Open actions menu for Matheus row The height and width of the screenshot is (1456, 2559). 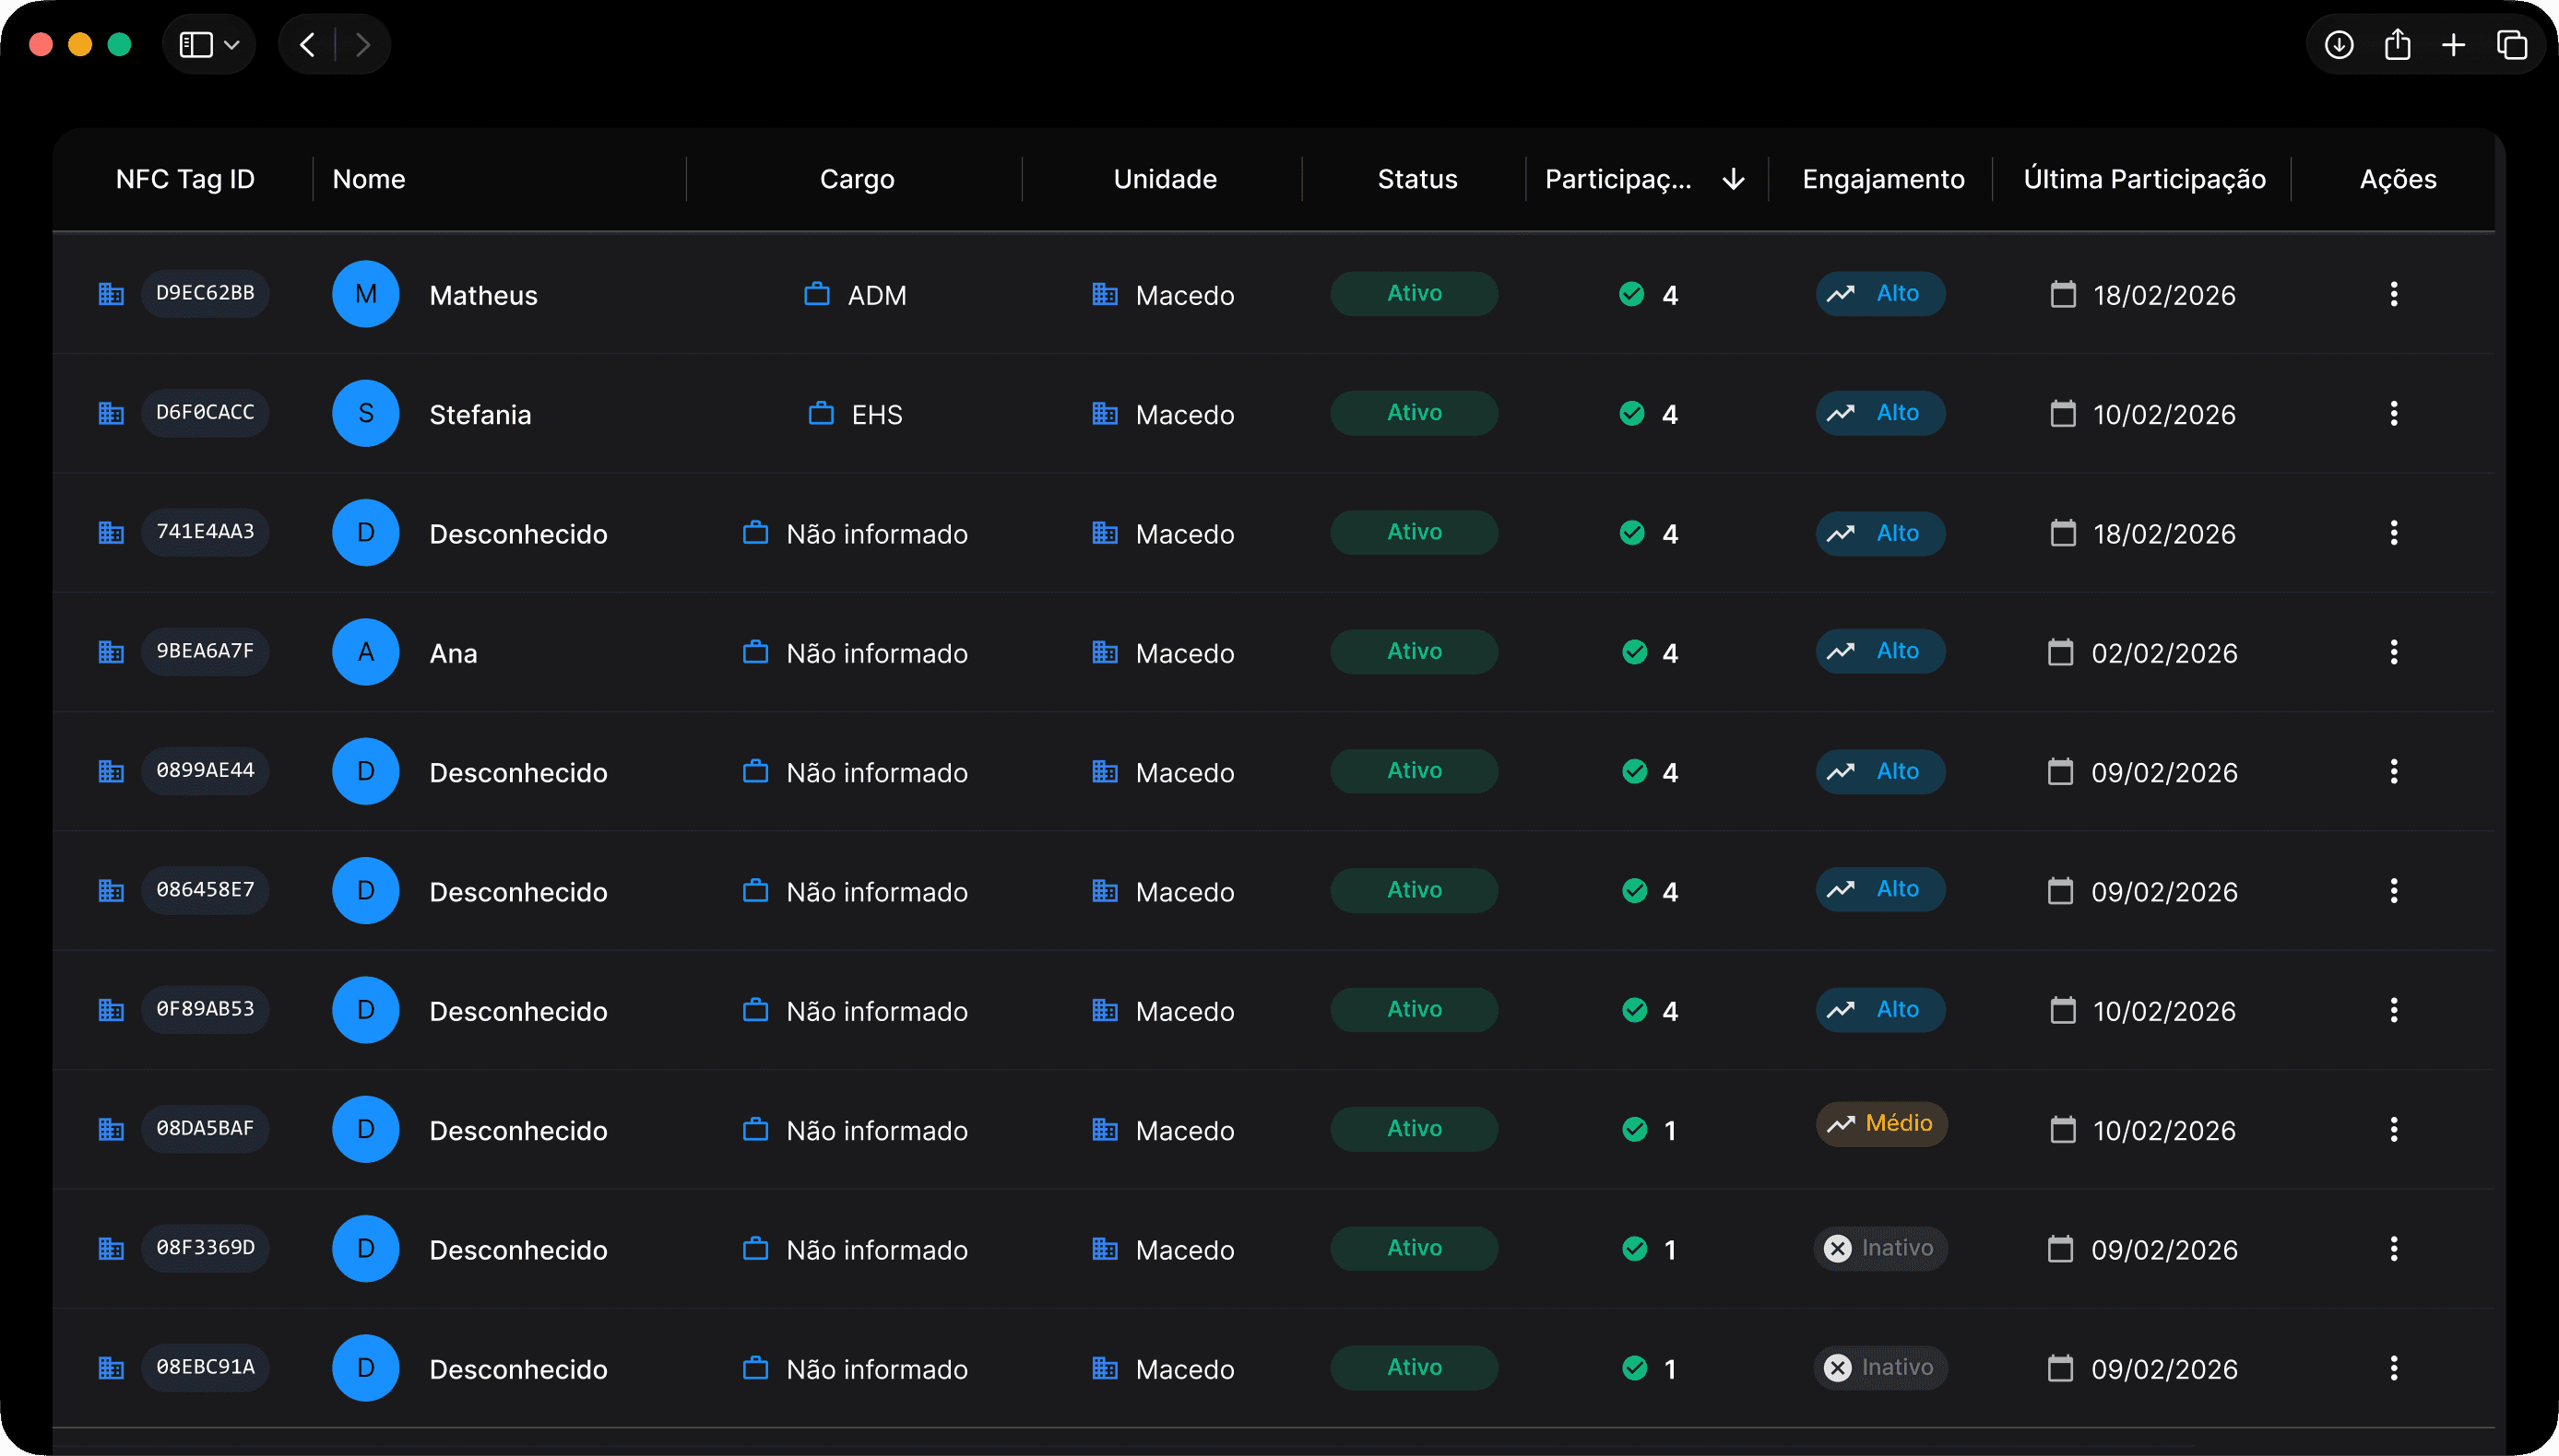[x=2393, y=294]
